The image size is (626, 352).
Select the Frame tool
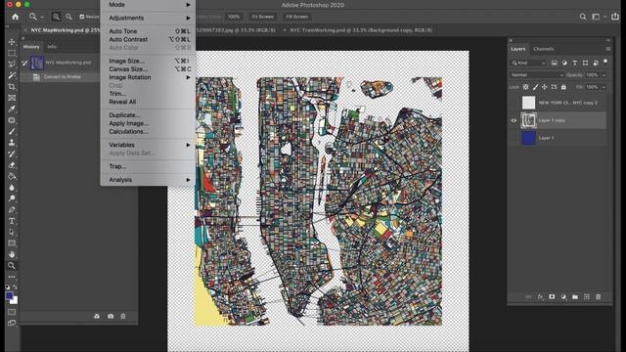[12, 98]
